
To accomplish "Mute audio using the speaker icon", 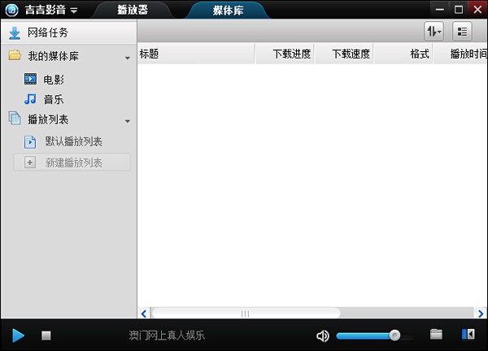I will (323, 336).
